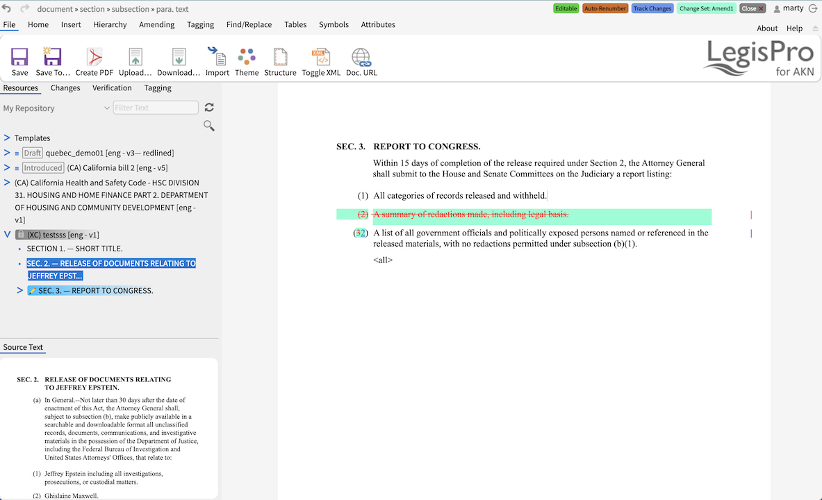822x500 pixels.
Task: Click the user icon for marty
Action: coord(777,9)
